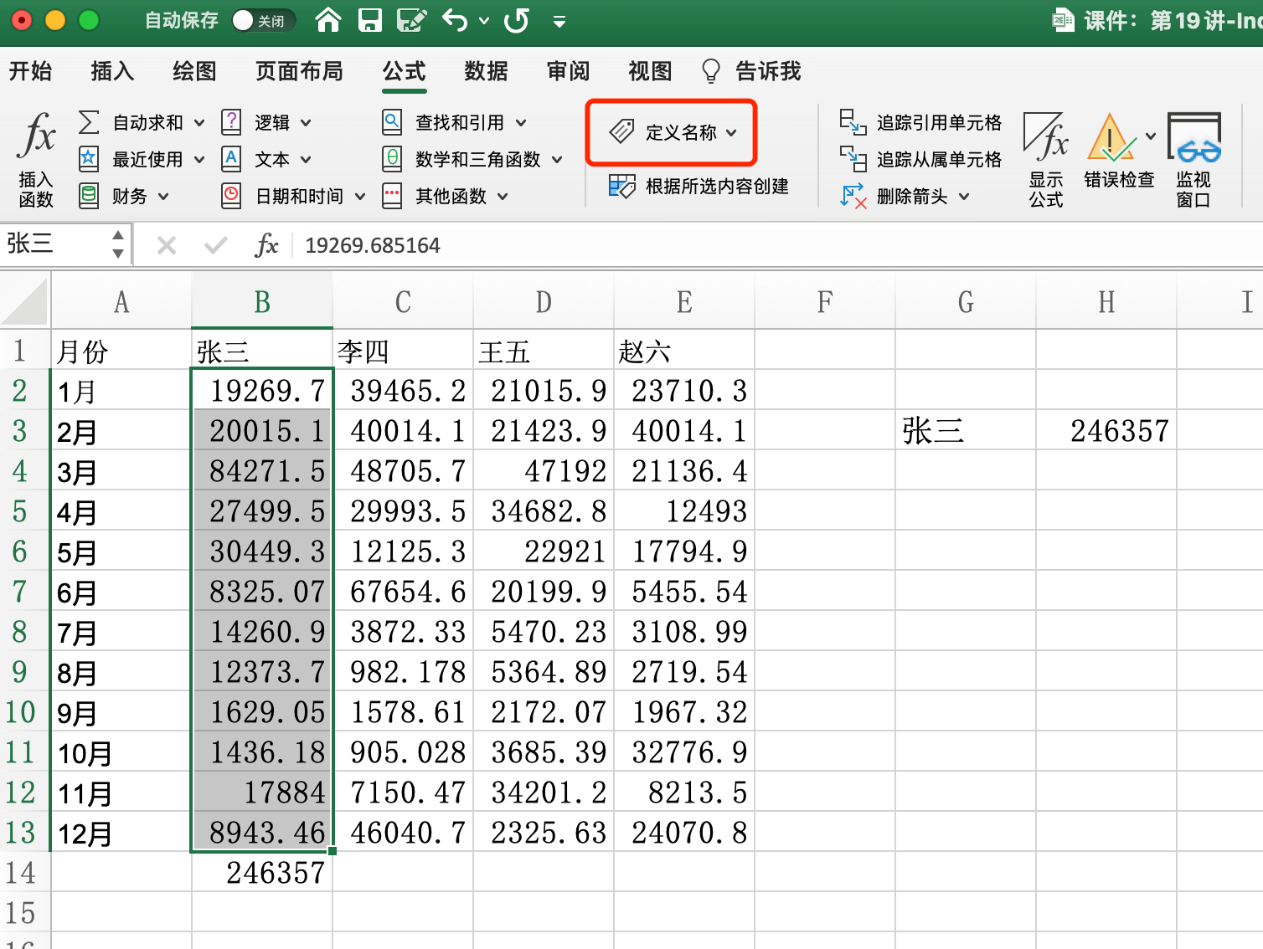This screenshot has height=949, width=1263.
Task: Toggle the AutoSave switch
Action: coord(262,20)
